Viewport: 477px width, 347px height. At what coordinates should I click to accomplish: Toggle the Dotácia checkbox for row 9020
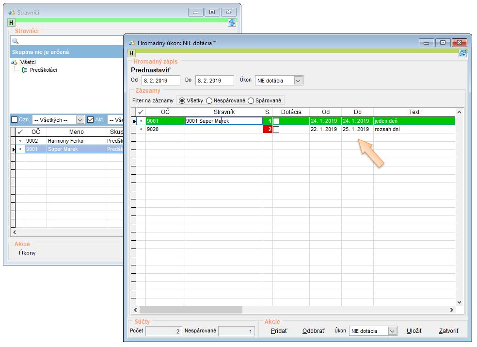coord(276,130)
